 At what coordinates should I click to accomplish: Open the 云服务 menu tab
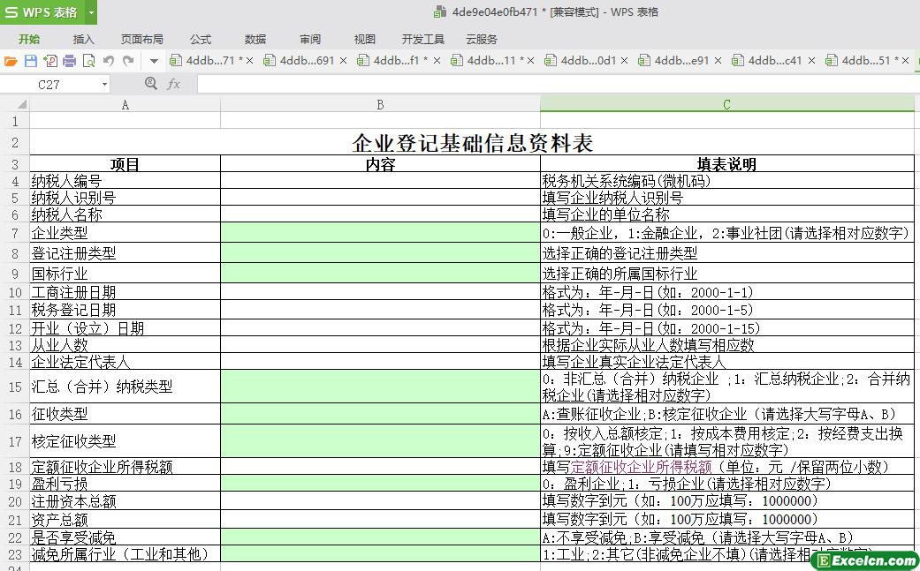point(482,39)
